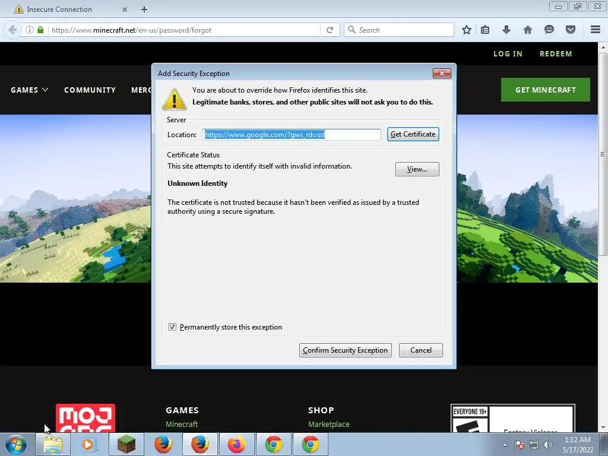The width and height of the screenshot is (608, 456).
Task: Select the Insecure Connection tab
Action: tap(70, 9)
